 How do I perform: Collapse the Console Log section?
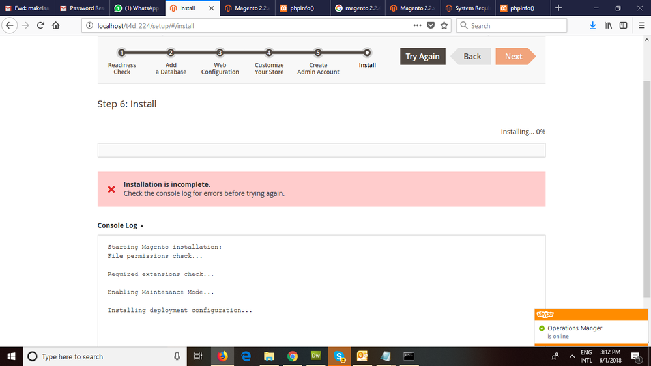tap(121, 225)
